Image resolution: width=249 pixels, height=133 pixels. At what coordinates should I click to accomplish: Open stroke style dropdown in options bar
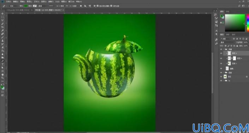point(51,6)
